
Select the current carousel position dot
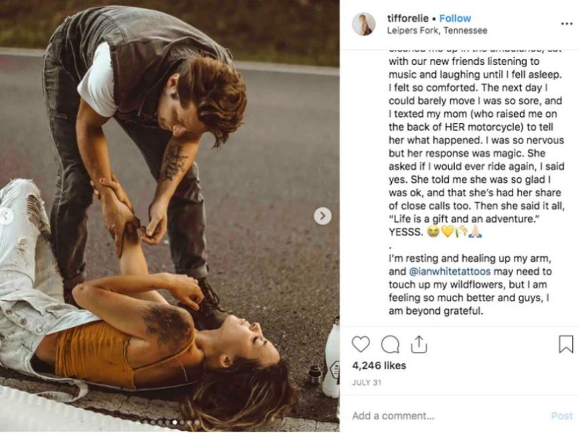click(x=174, y=422)
